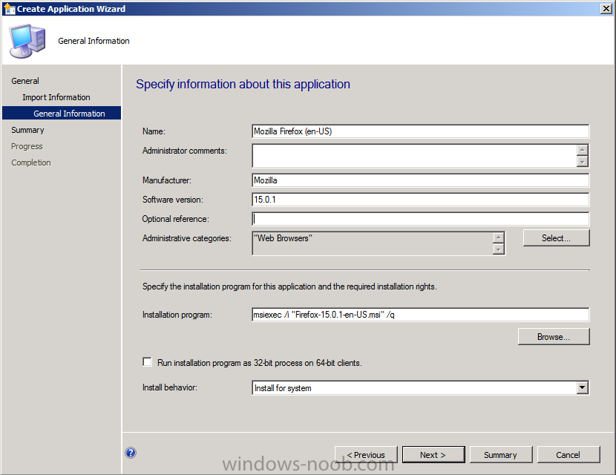The height and width of the screenshot is (475, 616).
Task: Close the Create Application Wizard window
Action: click(606, 9)
